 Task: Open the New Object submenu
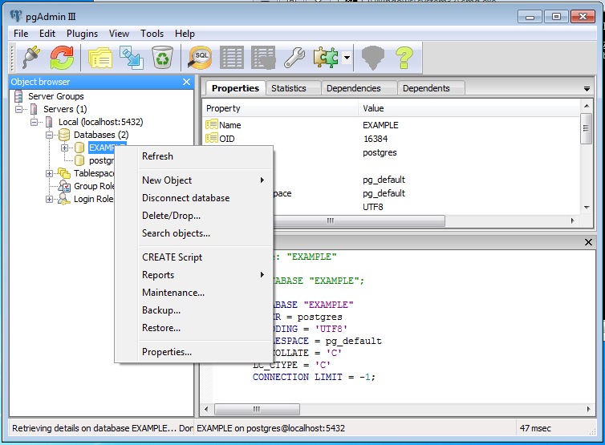[x=167, y=180]
